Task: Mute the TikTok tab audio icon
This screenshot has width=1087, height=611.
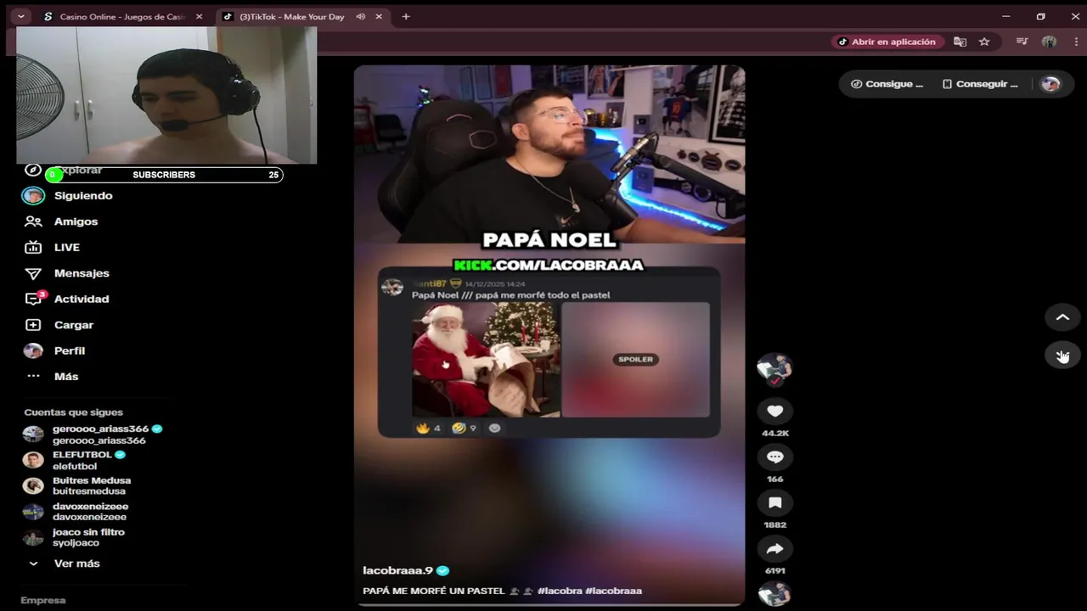Action: [361, 17]
